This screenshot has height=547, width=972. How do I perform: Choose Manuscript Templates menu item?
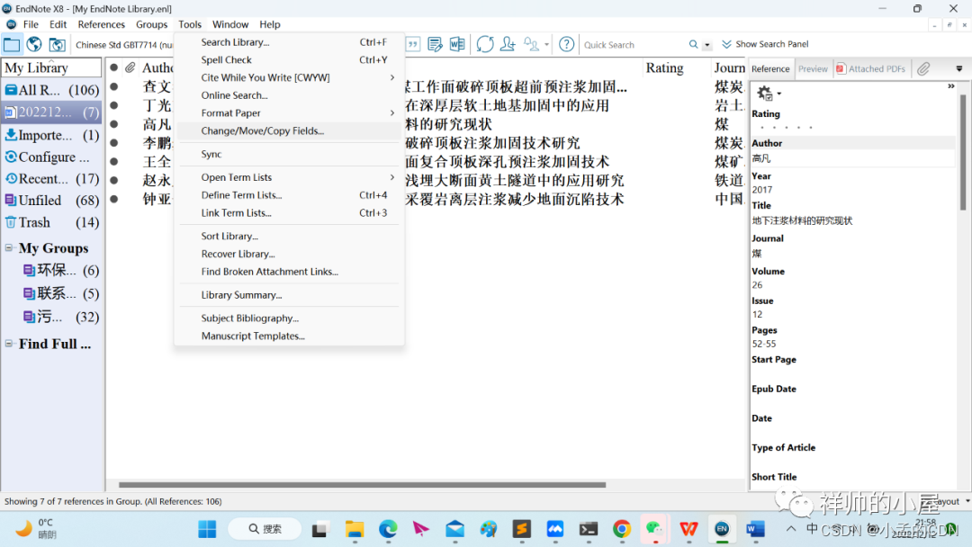[290, 336]
